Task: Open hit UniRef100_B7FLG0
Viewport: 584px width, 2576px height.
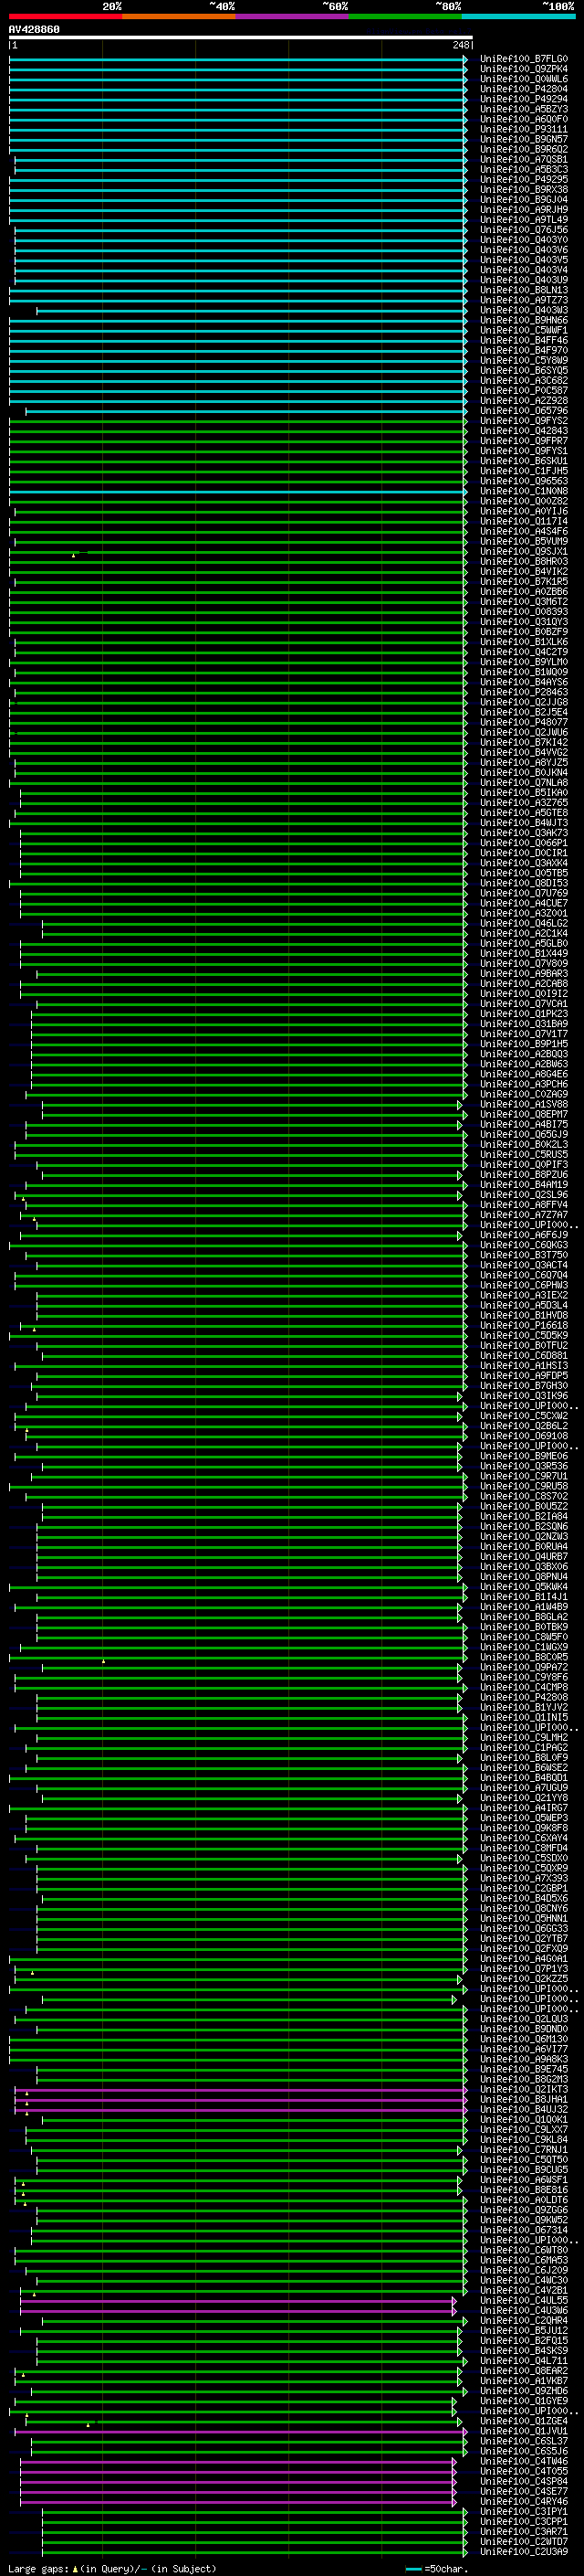Action: coord(524,59)
